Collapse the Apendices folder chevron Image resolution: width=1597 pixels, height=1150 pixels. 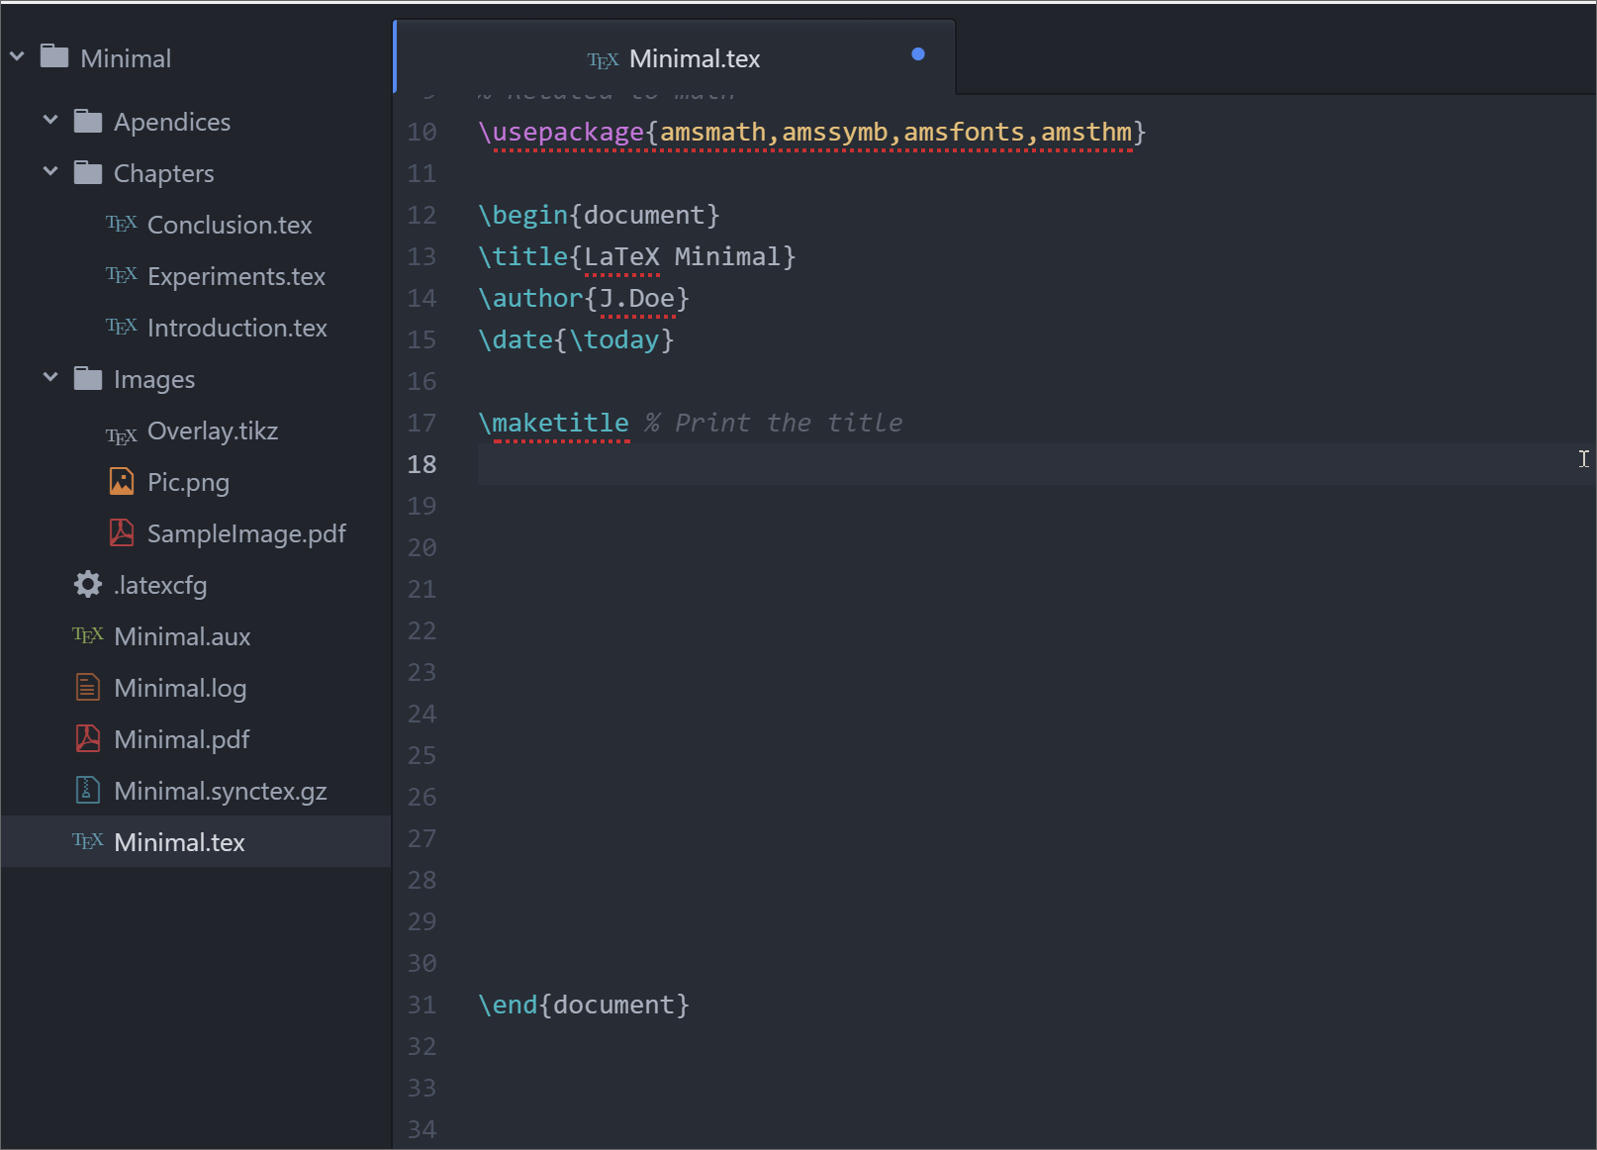click(x=50, y=120)
